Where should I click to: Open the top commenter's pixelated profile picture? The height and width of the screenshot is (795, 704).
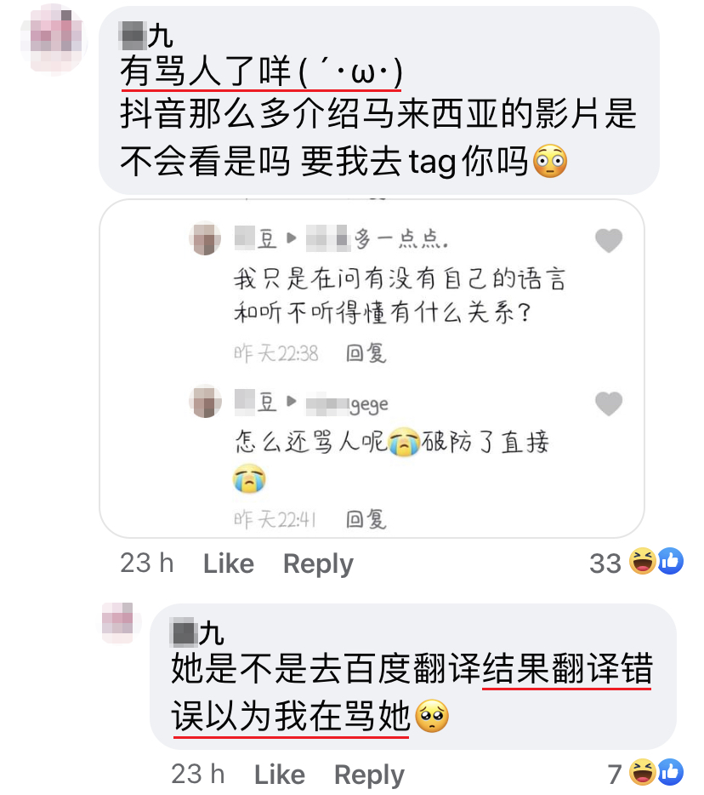(54, 38)
